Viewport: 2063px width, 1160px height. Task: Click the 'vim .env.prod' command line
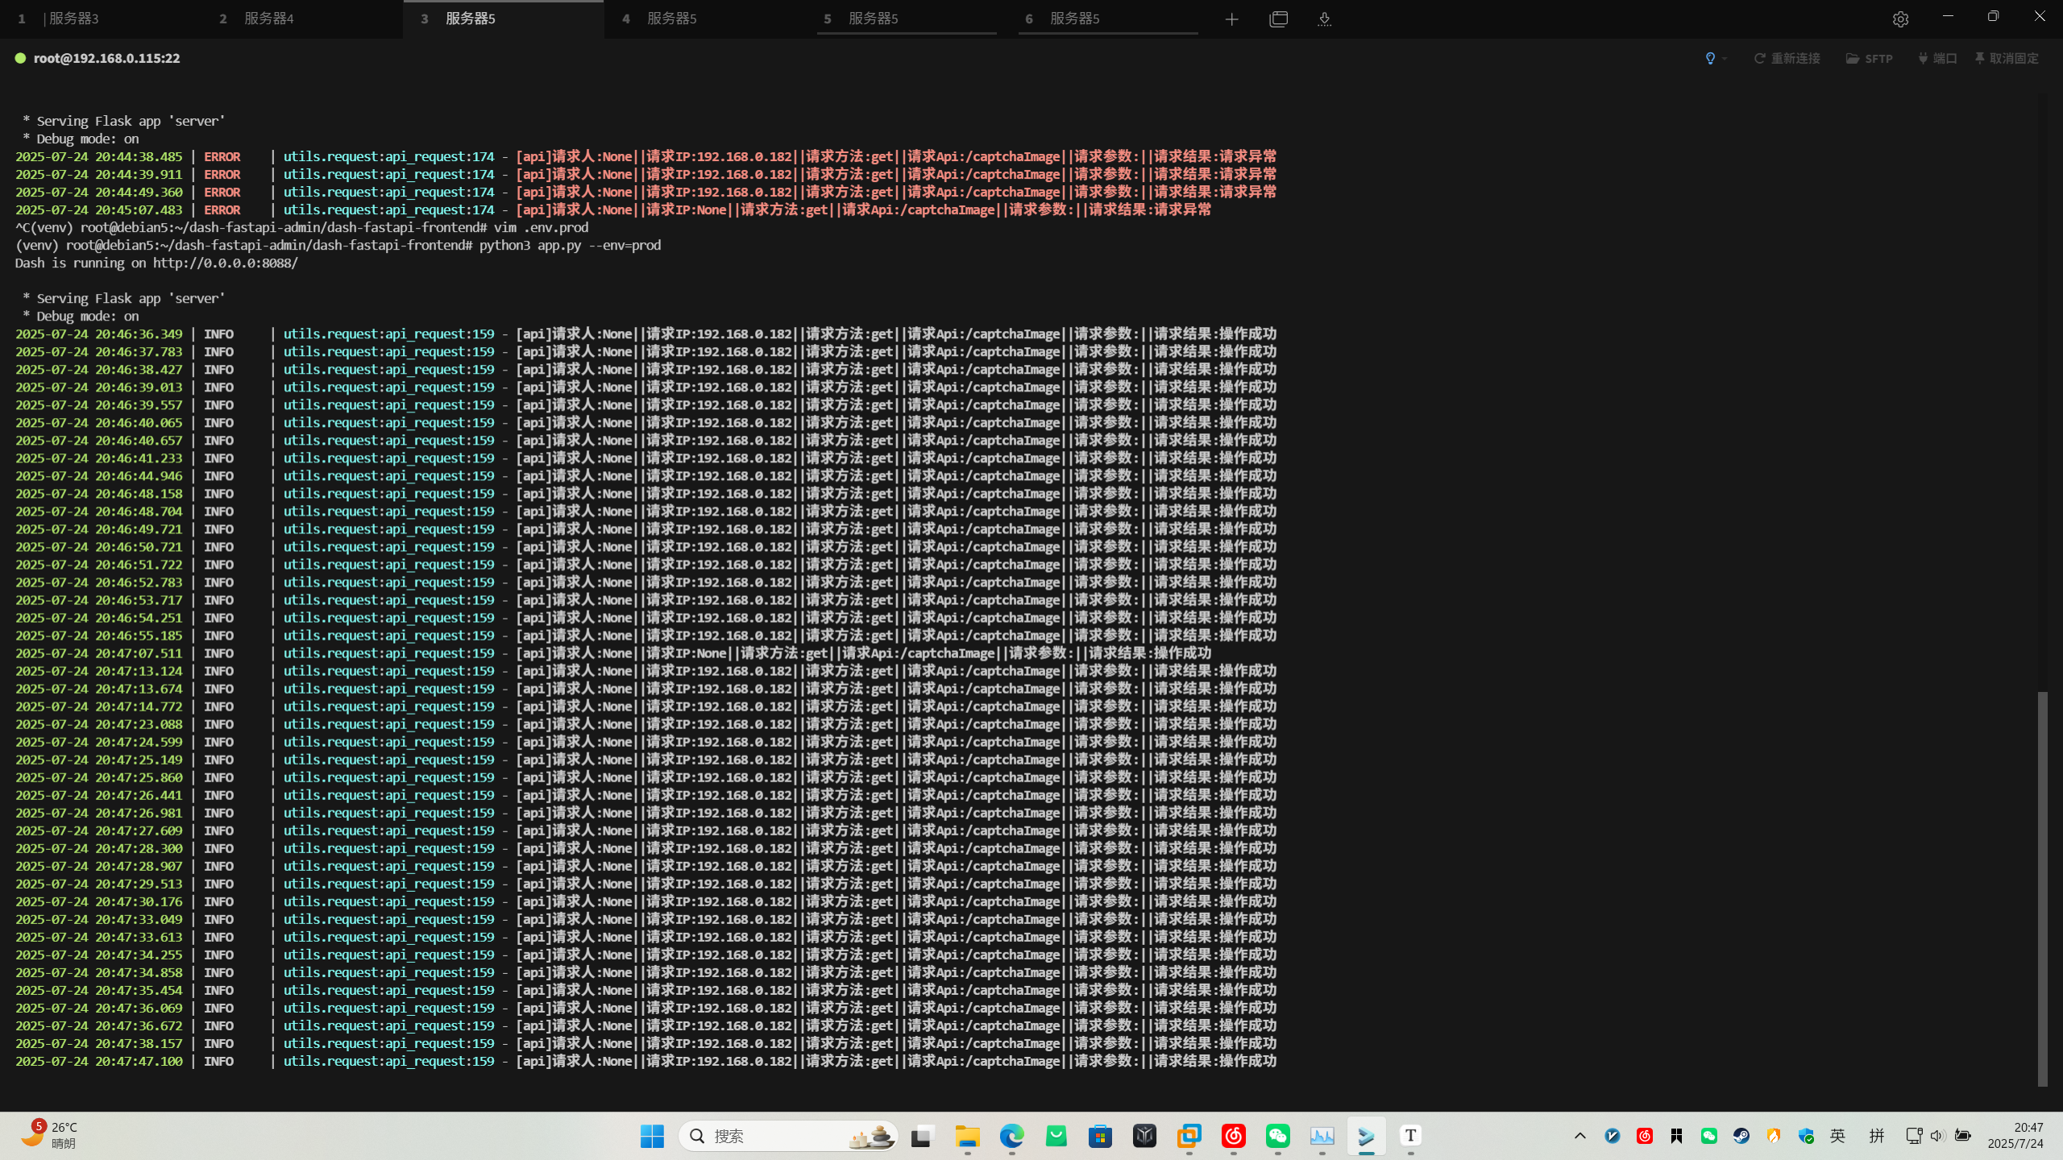click(541, 227)
